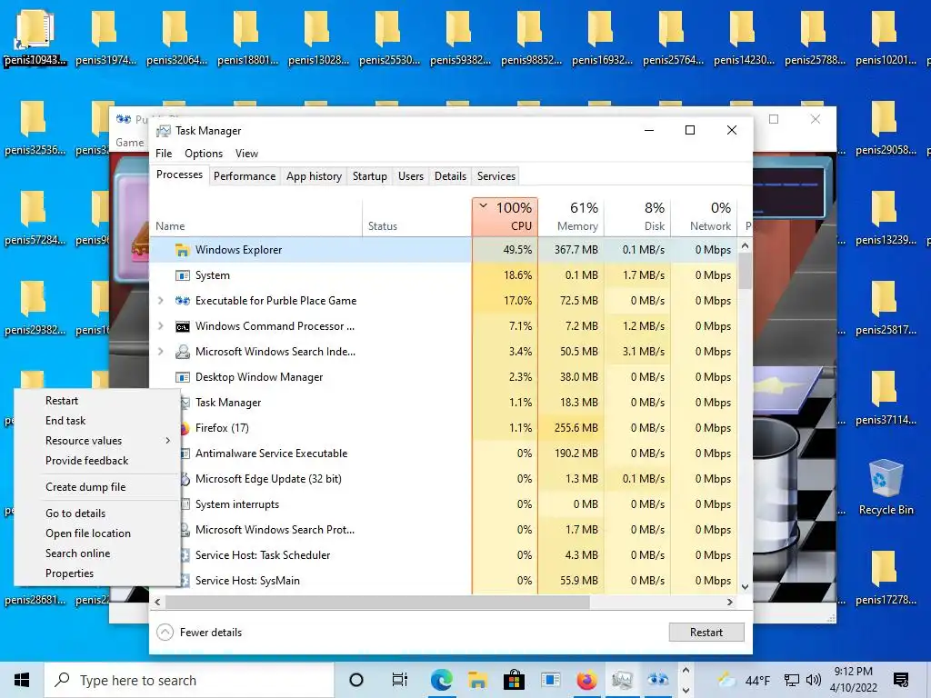This screenshot has height=698, width=931.
Task: Sort by the Status column header
Action: click(416, 216)
